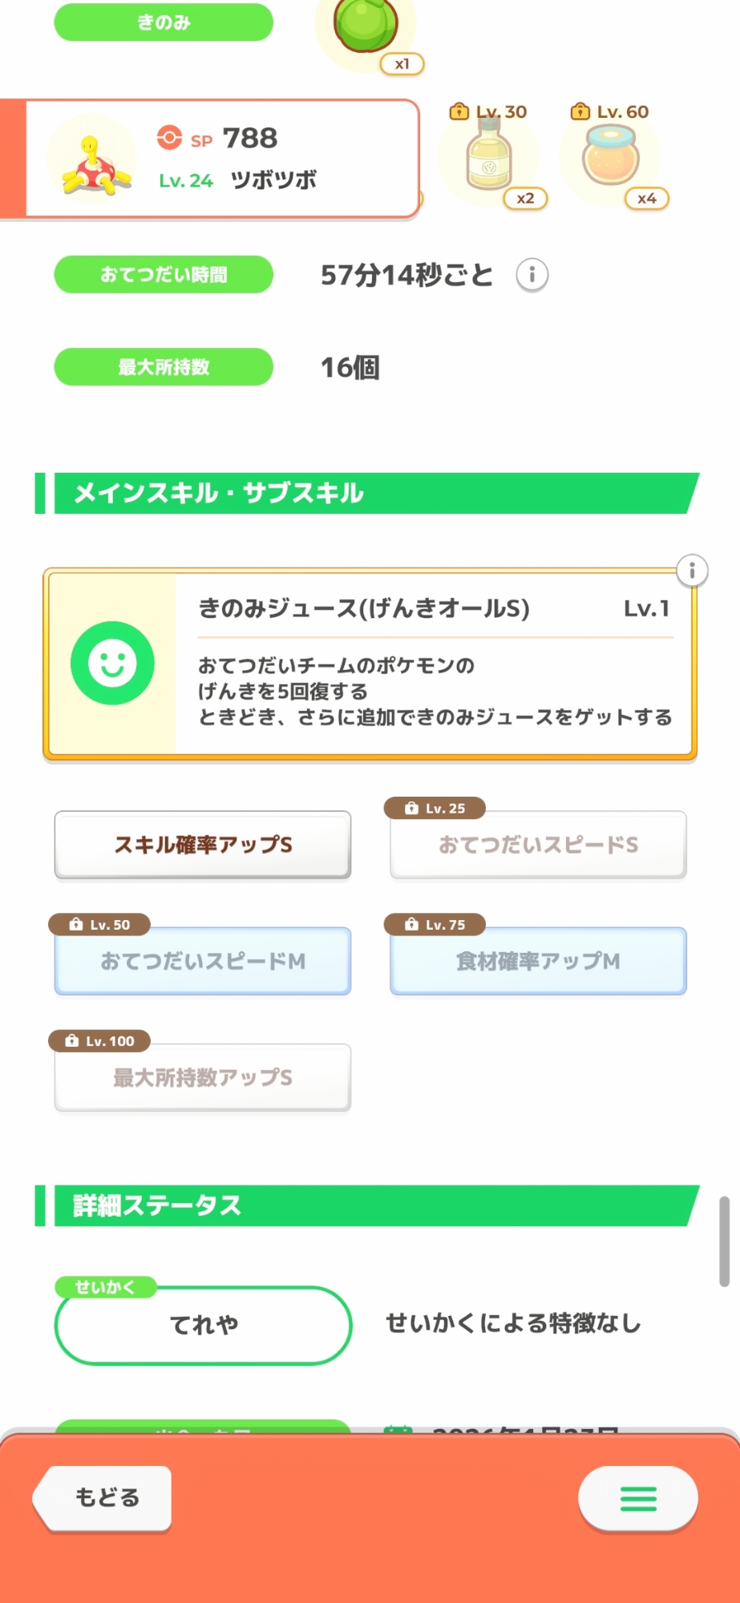Select the スキル確率アップS sub skill
The height and width of the screenshot is (1603, 740).
[203, 845]
